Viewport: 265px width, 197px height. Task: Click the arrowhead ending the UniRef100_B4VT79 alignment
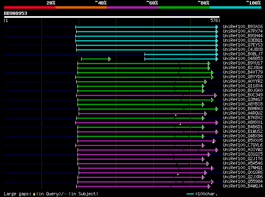212,73
